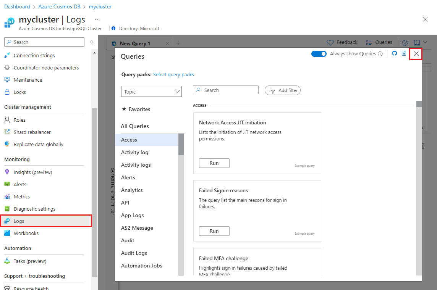Click the example queries documentation icon
Screen dimensions: 437x290
[404, 53]
